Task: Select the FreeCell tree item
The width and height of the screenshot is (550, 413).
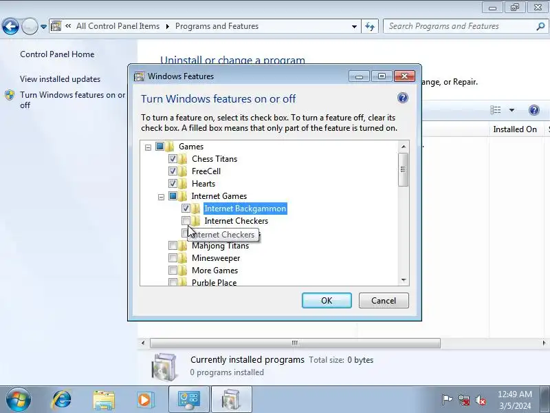Action: (206, 171)
